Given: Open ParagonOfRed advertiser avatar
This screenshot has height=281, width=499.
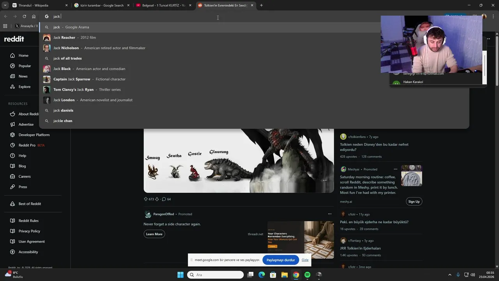Looking at the screenshot, I should (x=148, y=214).
